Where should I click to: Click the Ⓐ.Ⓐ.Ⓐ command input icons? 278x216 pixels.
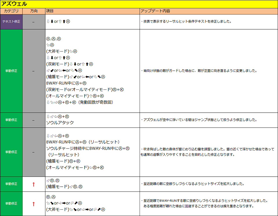(54, 39)
